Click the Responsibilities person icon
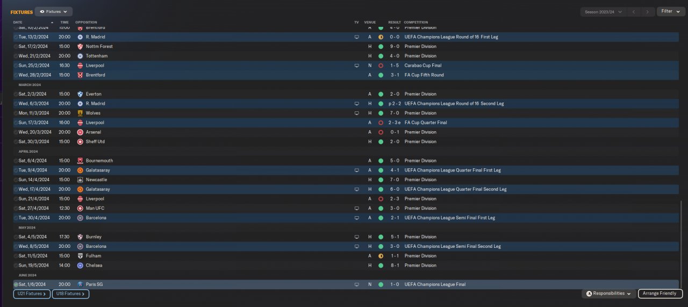The height and width of the screenshot is (307, 688). [x=589, y=294]
